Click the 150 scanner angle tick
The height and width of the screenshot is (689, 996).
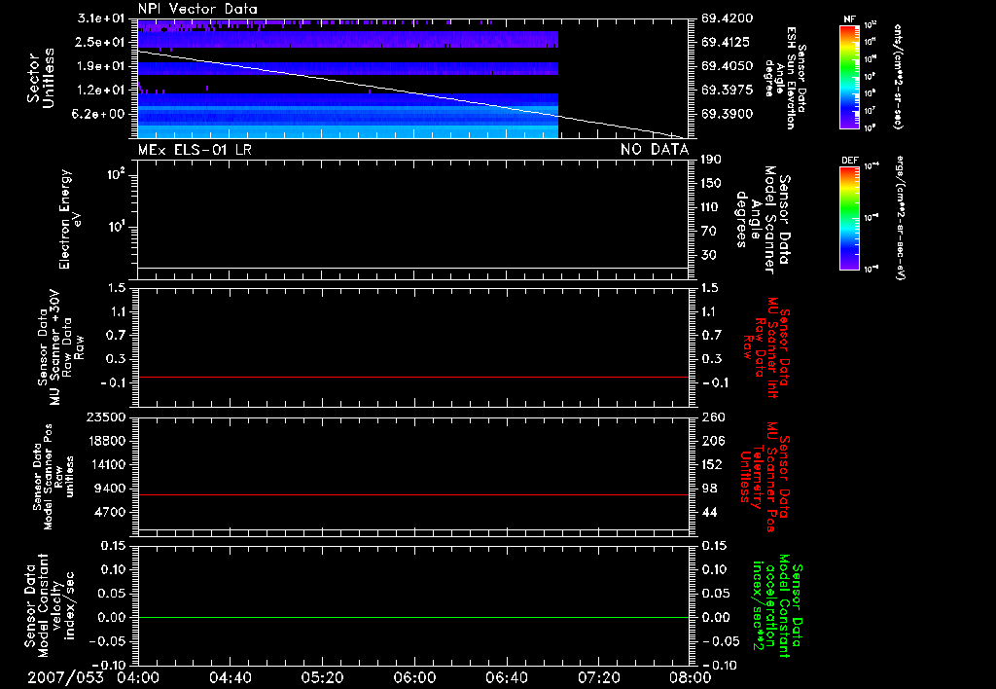711,184
